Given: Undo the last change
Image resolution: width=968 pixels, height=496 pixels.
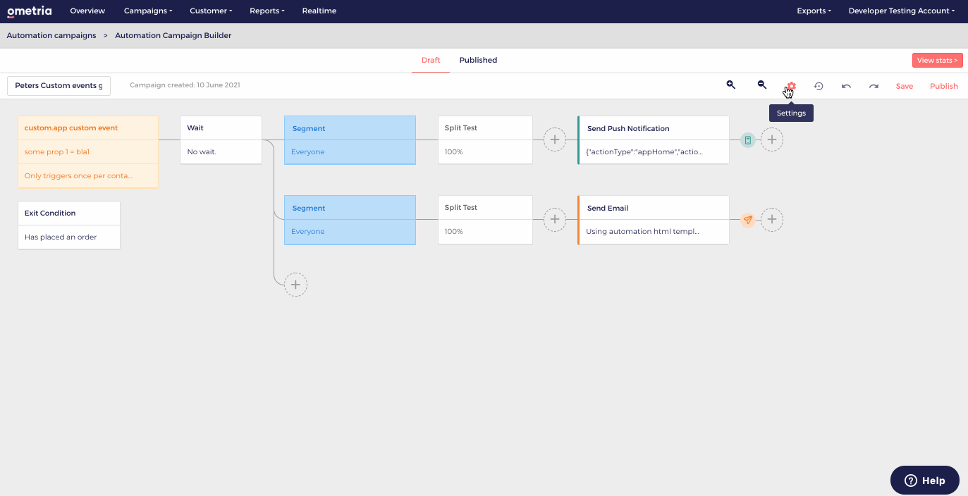Looking at the screenshot, I should coord(846,86).
